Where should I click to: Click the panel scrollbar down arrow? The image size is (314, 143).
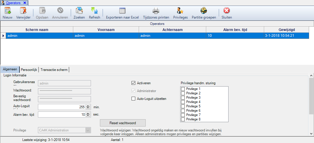coord(311,133)
